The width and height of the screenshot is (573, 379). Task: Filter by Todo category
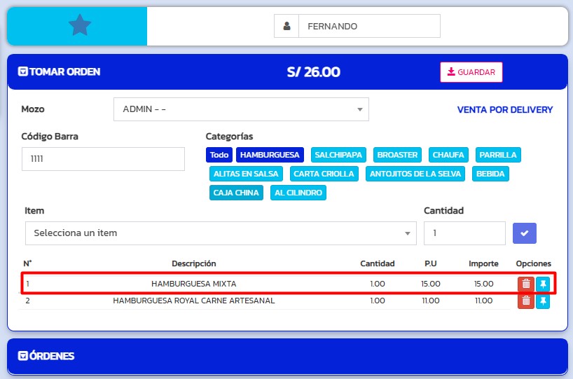[219, 155]
